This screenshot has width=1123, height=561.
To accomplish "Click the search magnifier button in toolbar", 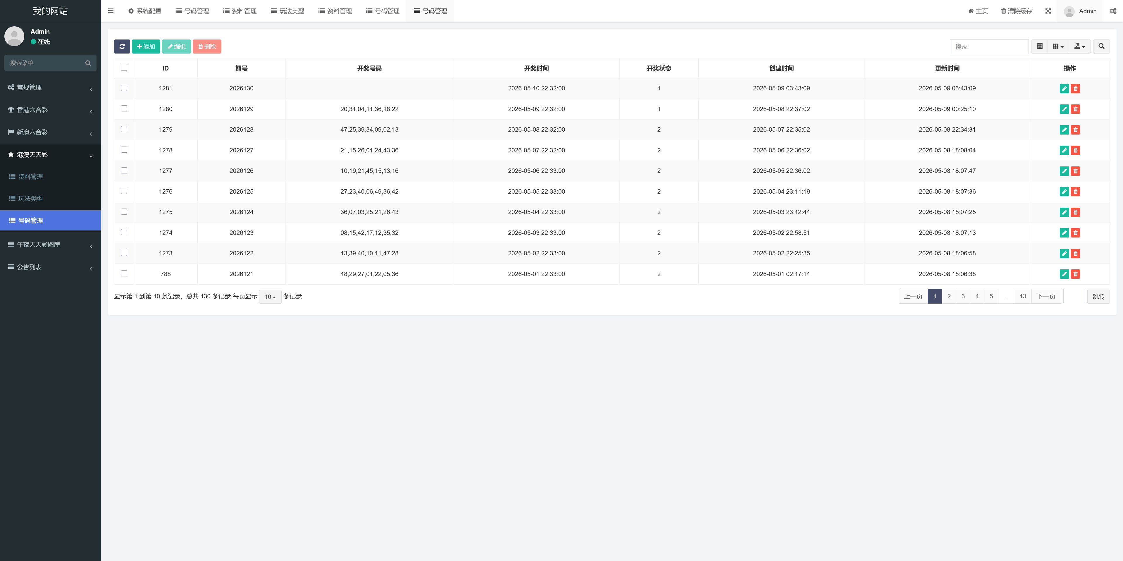I will pyautogui.click(x=1101, y=47).
